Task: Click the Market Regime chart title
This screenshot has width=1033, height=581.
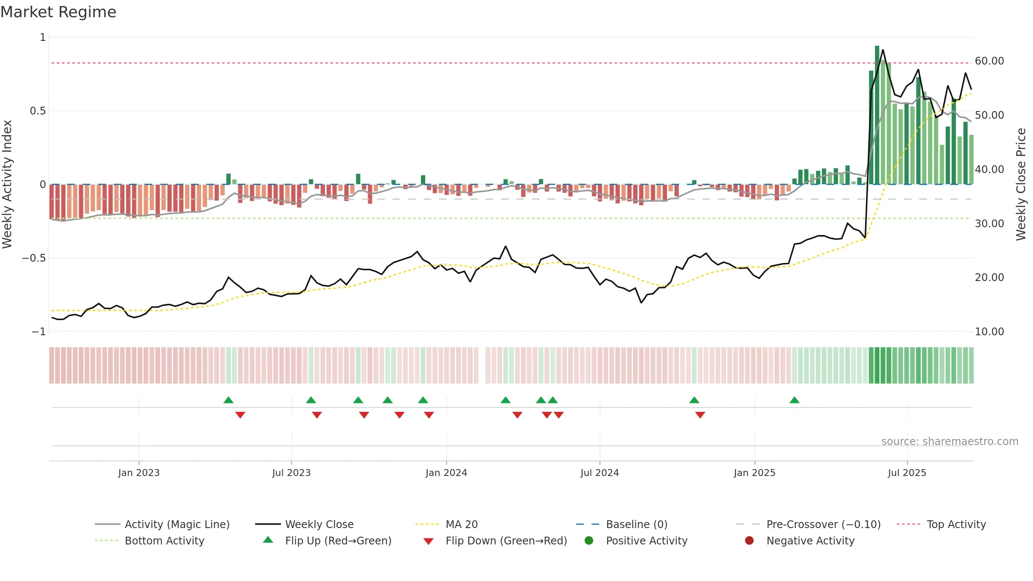Action: pos(59,12)
